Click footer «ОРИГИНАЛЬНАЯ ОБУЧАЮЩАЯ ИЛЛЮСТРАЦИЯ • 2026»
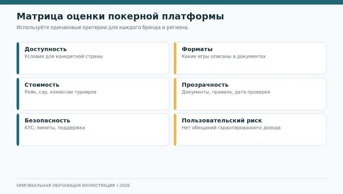This screenshot has width=343, height=194. click(x=73, y=185)
